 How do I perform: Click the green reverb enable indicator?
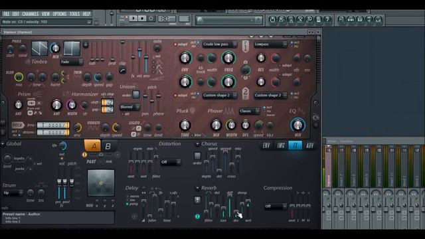197,216
